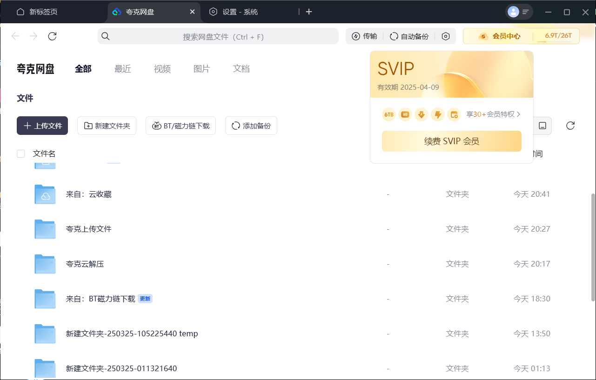Select the 视频 category tab
596x380 pixels.
162,69
